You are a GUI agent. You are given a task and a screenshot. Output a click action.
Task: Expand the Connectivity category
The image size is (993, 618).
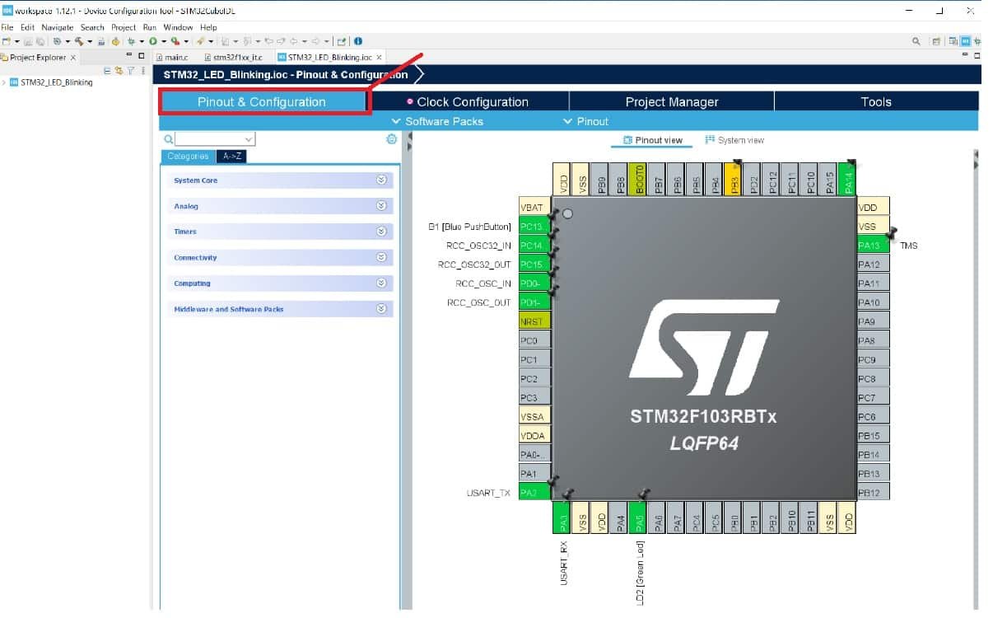(x=280, y=258)
